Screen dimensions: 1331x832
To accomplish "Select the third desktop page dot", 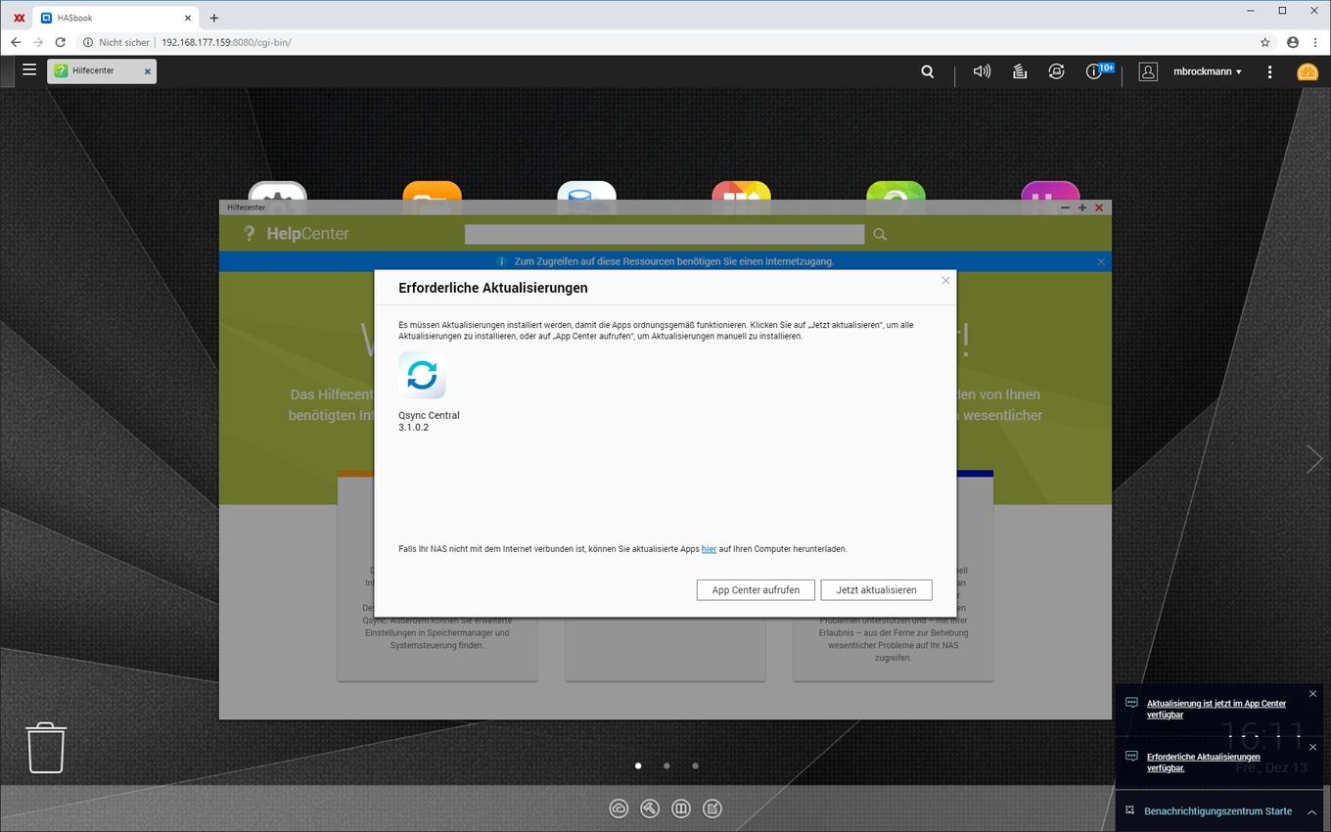I will (x=695, y=765).
